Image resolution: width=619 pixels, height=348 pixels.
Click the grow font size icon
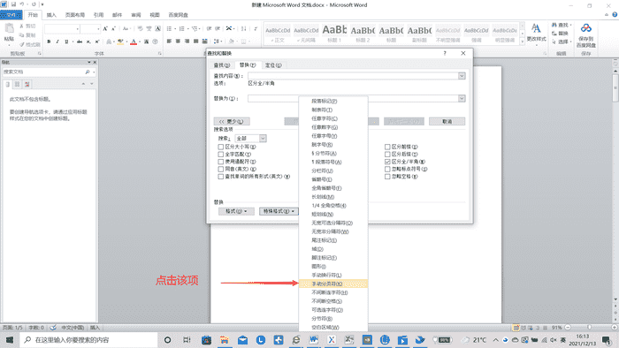(x=105, y=29)
